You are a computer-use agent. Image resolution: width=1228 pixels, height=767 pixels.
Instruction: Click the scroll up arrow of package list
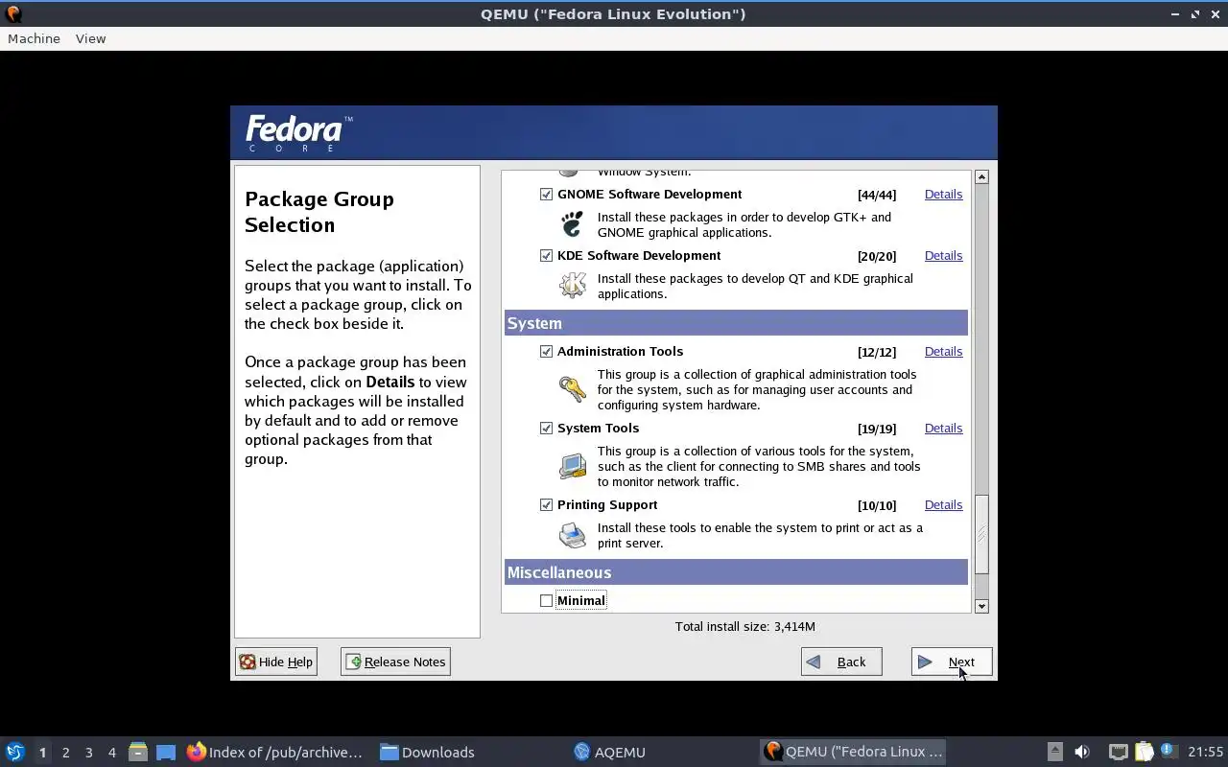pos(981,177)
